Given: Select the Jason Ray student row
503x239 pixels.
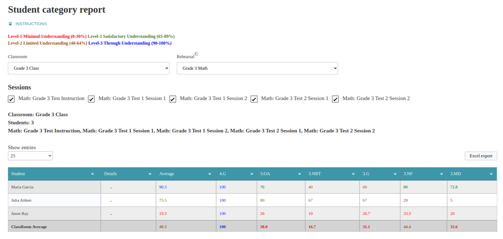Looking at the screenshot, I should click(x=20, y=214).
